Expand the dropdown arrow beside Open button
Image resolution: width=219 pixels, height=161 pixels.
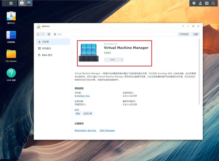(122, 60)
